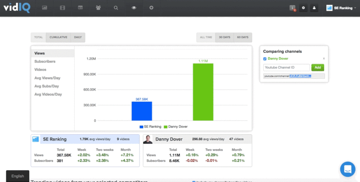360x182 pixels.
Task: Select the 30 Days range tab
Action: click(x=225, y=37)
